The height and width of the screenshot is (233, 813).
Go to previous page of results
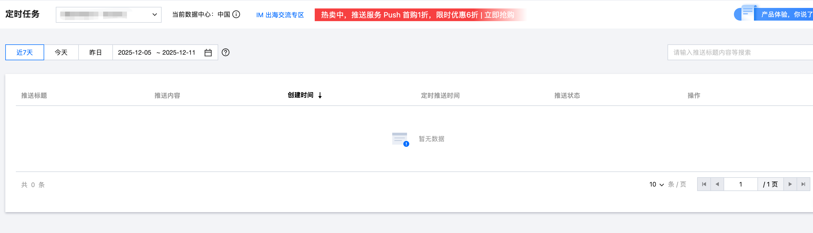[x=717, y=184]
